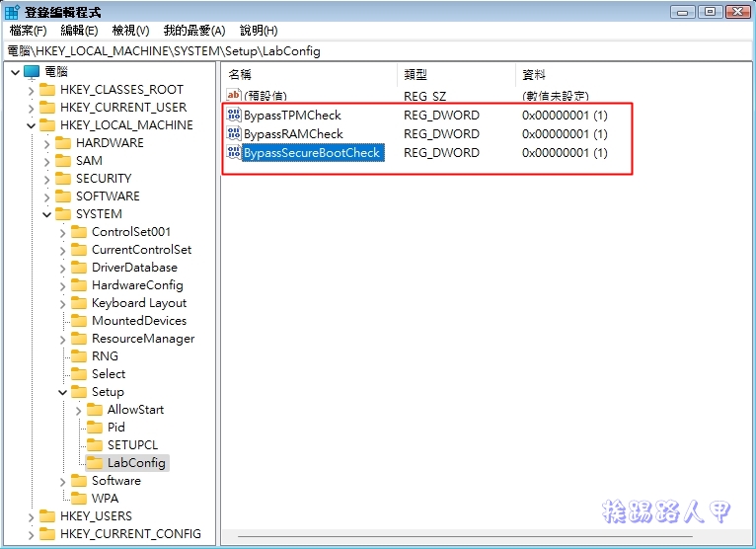Open the 說明(H) menu
This screenshot has height=549, width=756.
pos(259,31)
